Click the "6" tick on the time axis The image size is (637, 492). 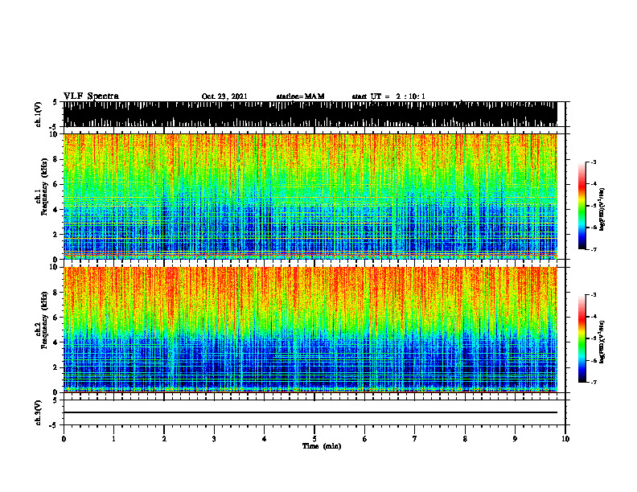[x=365, y=439]
